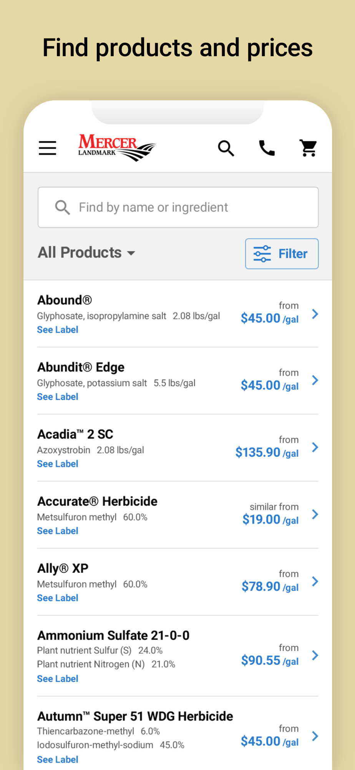355x770 pixels.
Task: Open Abundit Edge details chevron
Action: pyautogui.click(x=315, y=380)
